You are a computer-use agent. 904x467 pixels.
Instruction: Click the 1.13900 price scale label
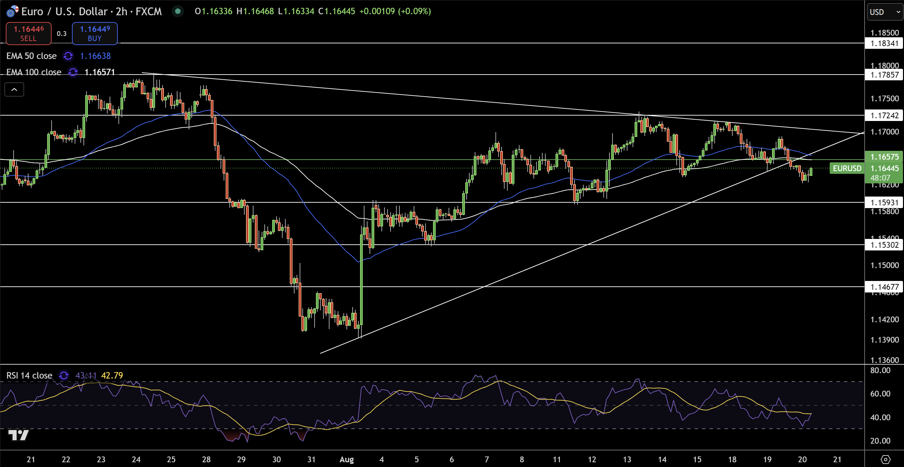[885, 340]
